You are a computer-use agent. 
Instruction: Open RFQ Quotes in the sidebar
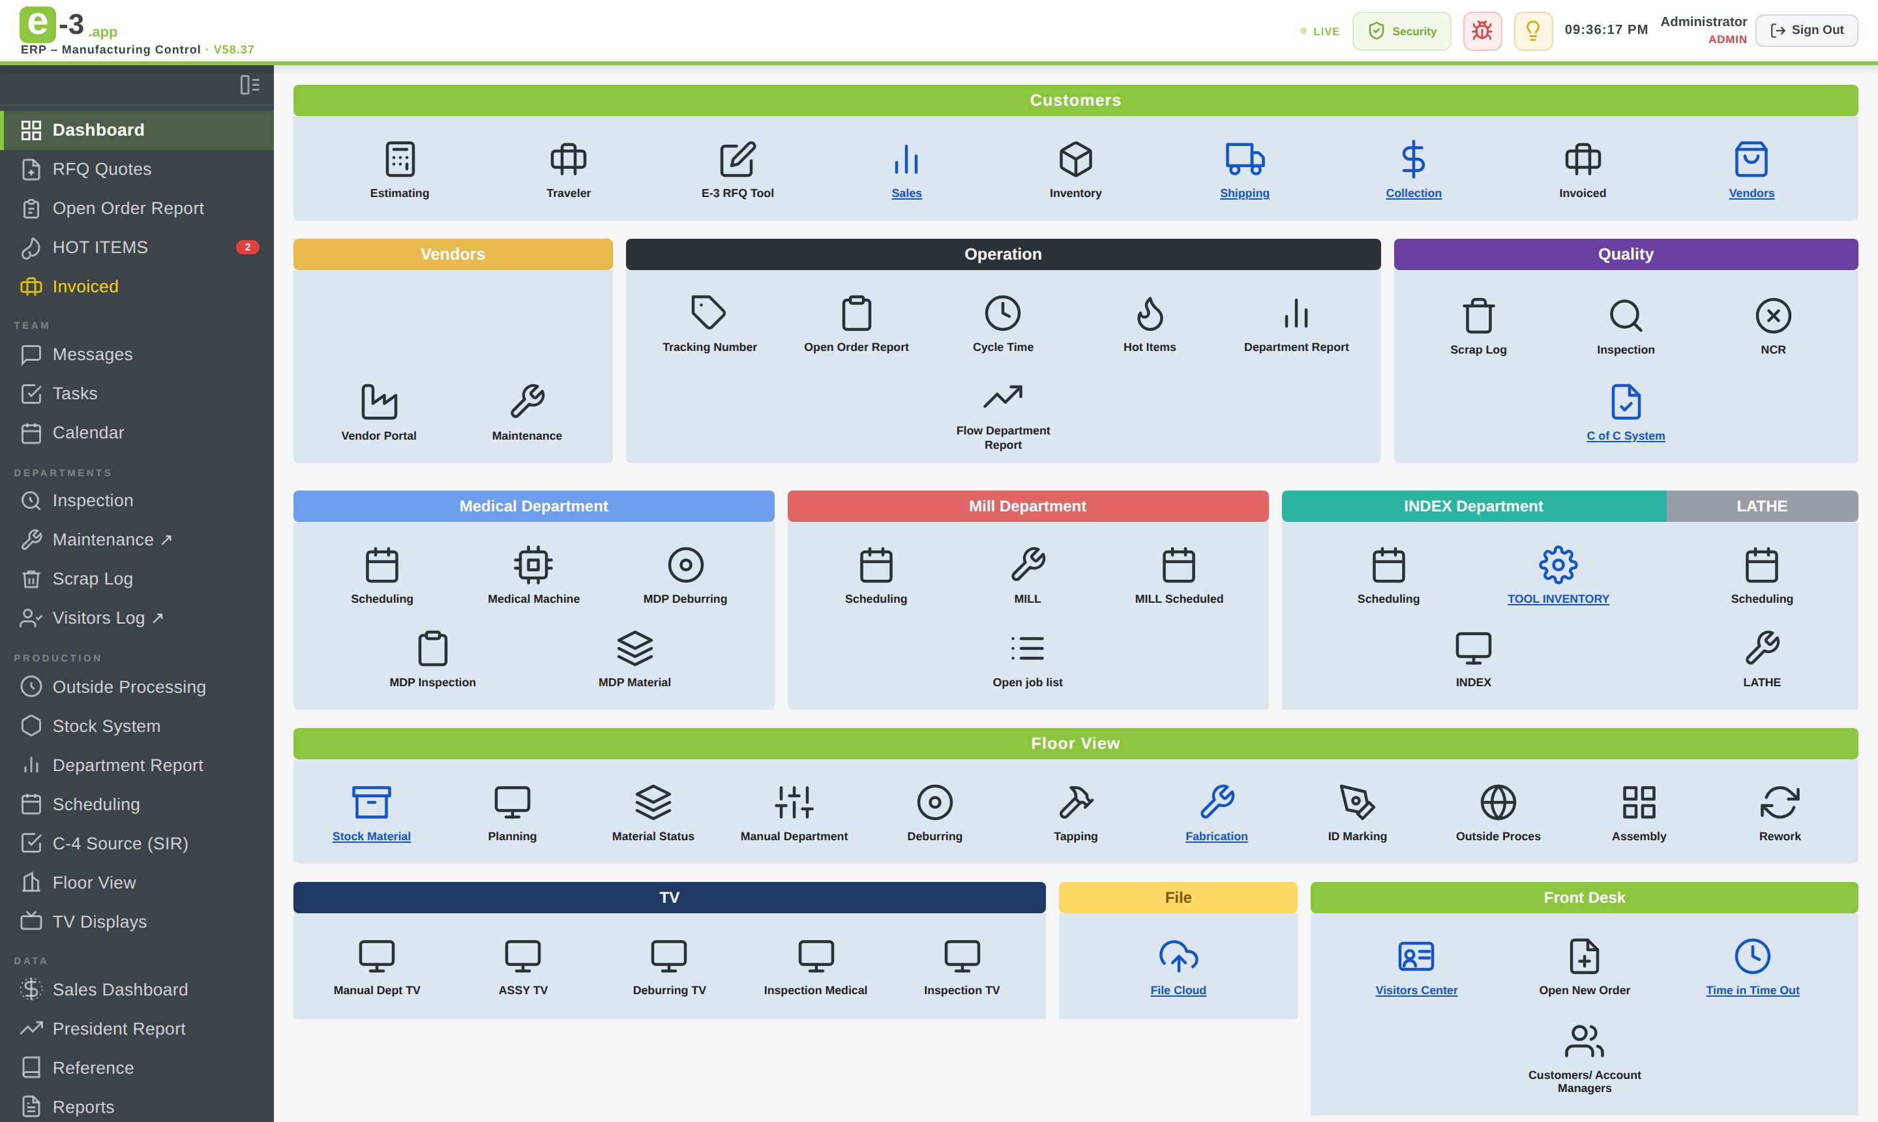(137, 170)
